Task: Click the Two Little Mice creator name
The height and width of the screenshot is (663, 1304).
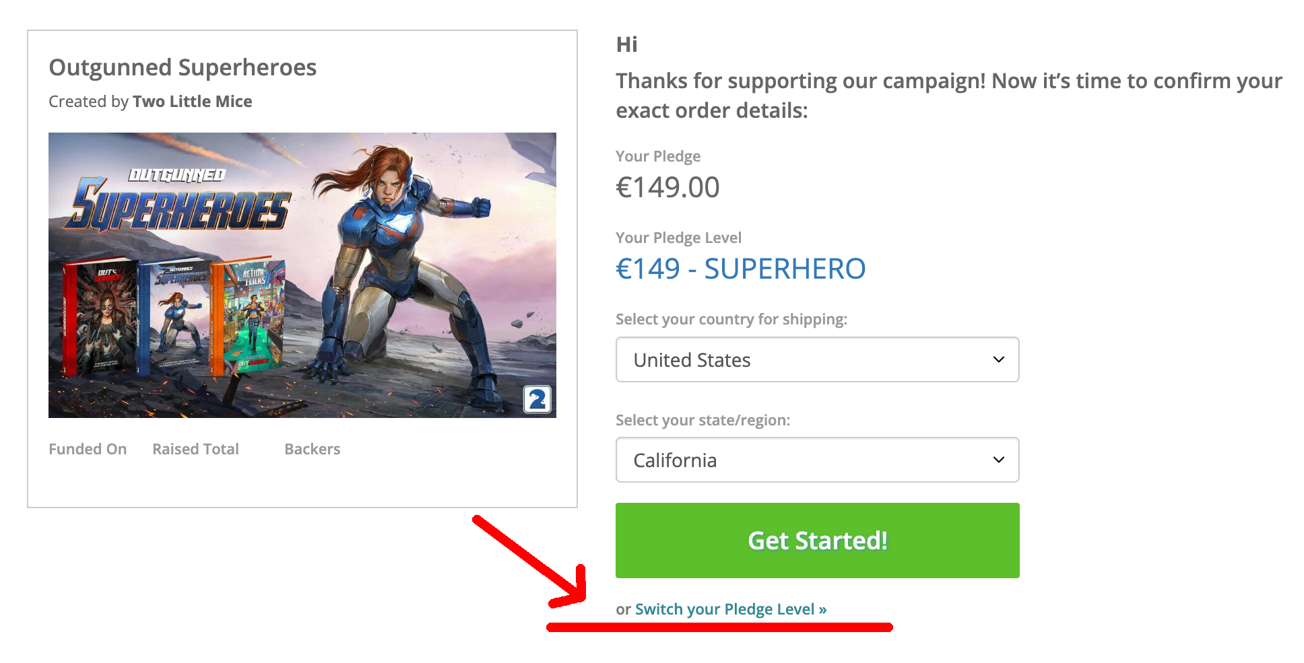Action: 192,102
